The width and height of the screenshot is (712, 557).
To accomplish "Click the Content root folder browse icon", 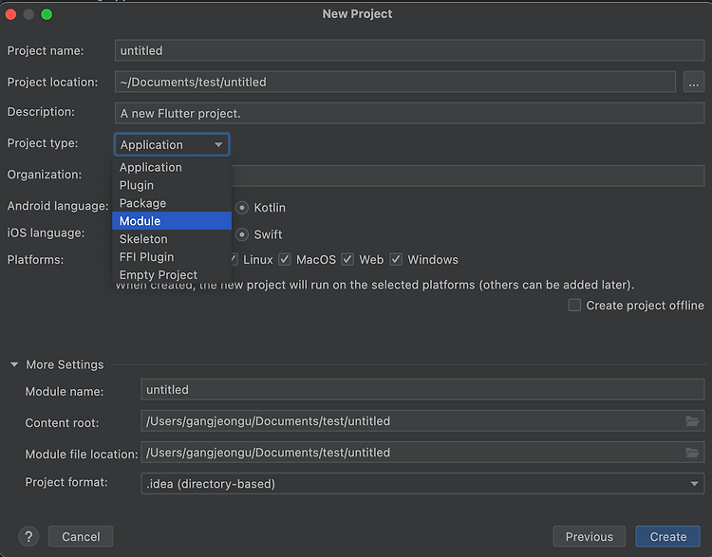I will 691,421.
